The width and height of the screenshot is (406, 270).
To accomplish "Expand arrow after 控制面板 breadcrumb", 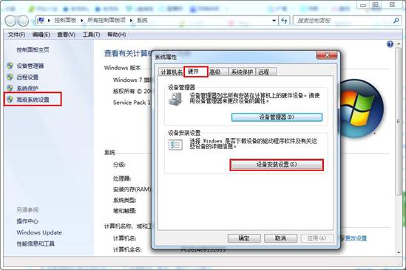I will (82, 21).
